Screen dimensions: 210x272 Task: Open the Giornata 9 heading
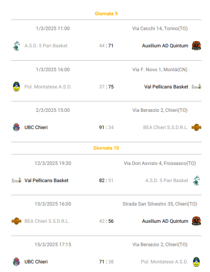[106, 14]
